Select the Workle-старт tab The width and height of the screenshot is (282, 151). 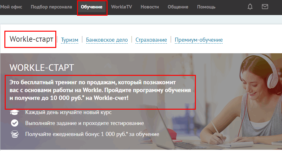click(31, 39)
